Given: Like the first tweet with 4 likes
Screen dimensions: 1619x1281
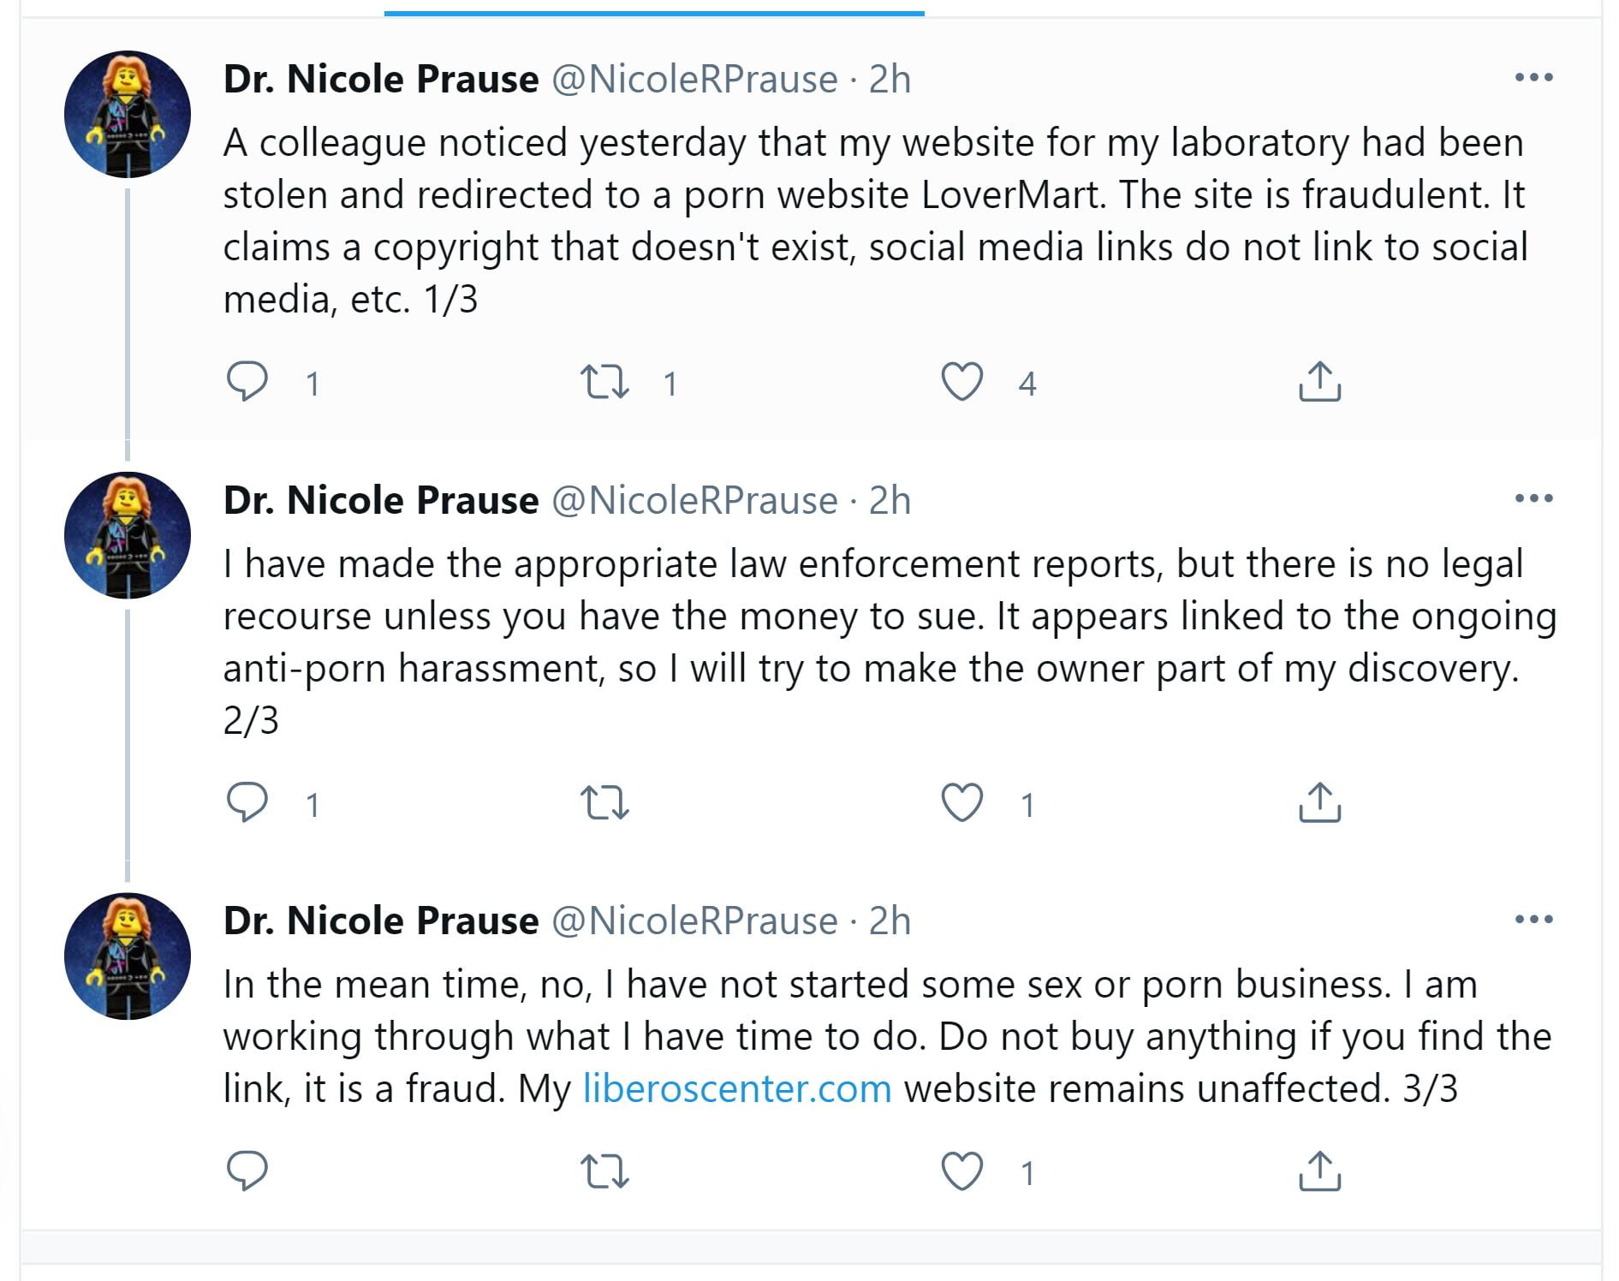Looking at the screenshot, I should 961,382.
